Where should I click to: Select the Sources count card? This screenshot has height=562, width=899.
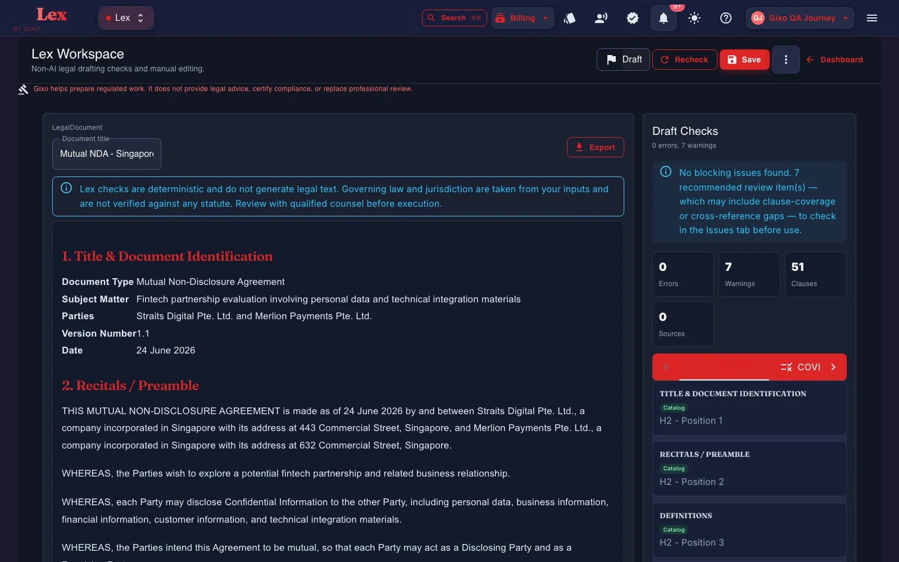coord(683,324)
